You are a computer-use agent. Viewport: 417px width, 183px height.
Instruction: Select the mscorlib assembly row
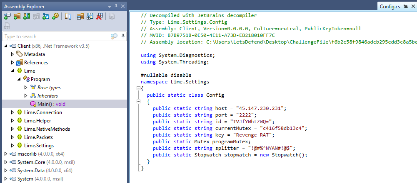point(64,154)
